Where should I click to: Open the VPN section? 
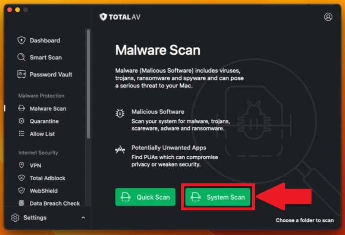[x=35, y=165]
